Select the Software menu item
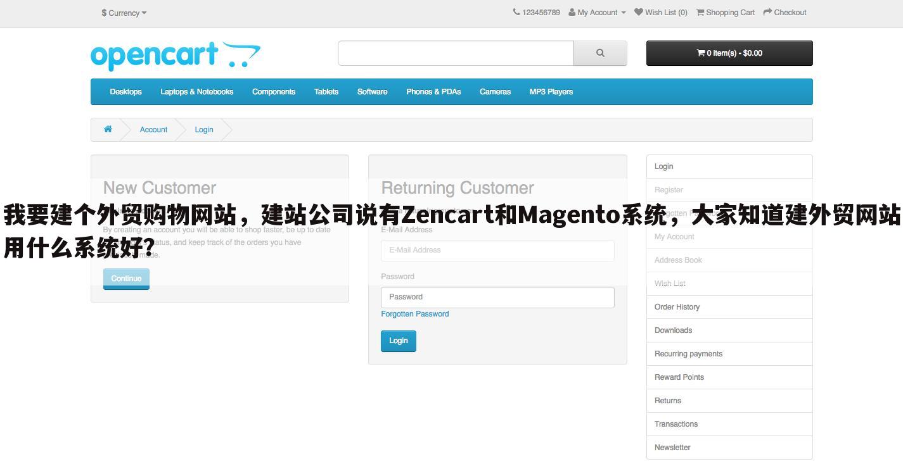Image resolution: width=903 pixels, height=464 pixels. coord(373,92)
